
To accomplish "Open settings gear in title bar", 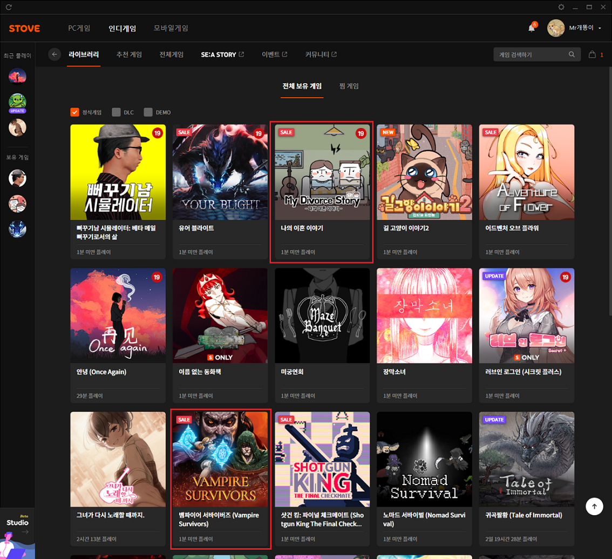I will 561,7.
